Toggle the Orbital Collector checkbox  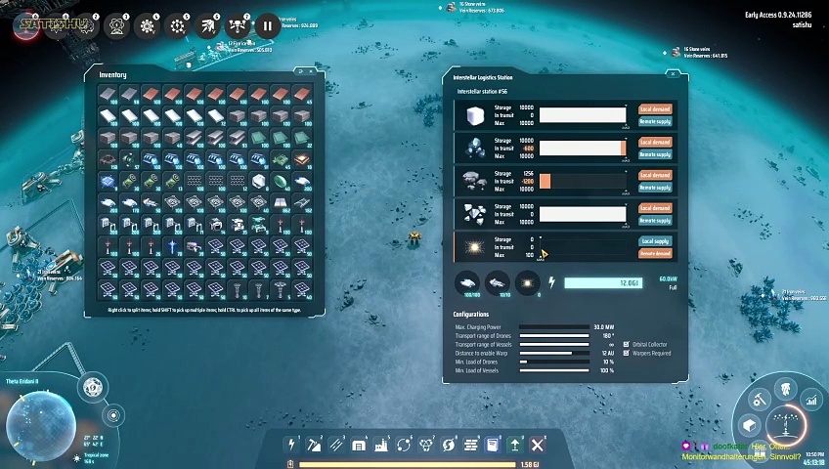[627, 344]
